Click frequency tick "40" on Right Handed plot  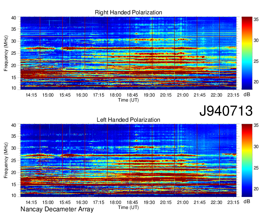(14, 18)
